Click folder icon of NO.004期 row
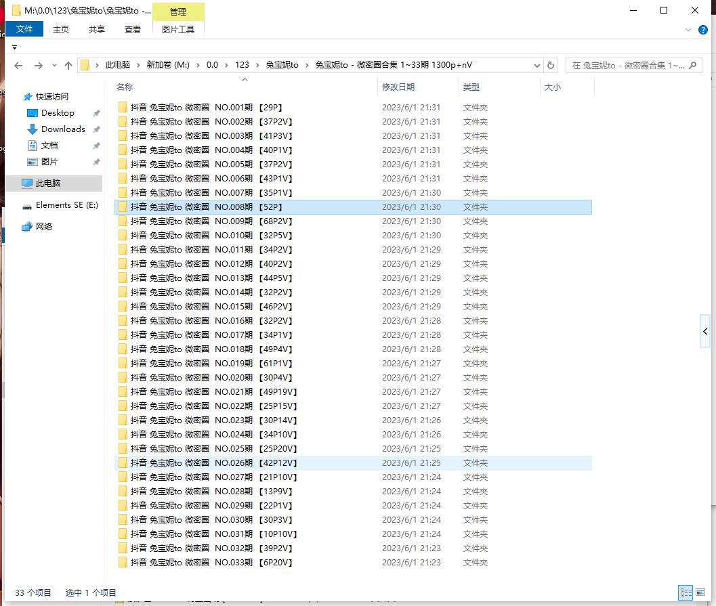716x606 pixels. [x=123, y=150]
